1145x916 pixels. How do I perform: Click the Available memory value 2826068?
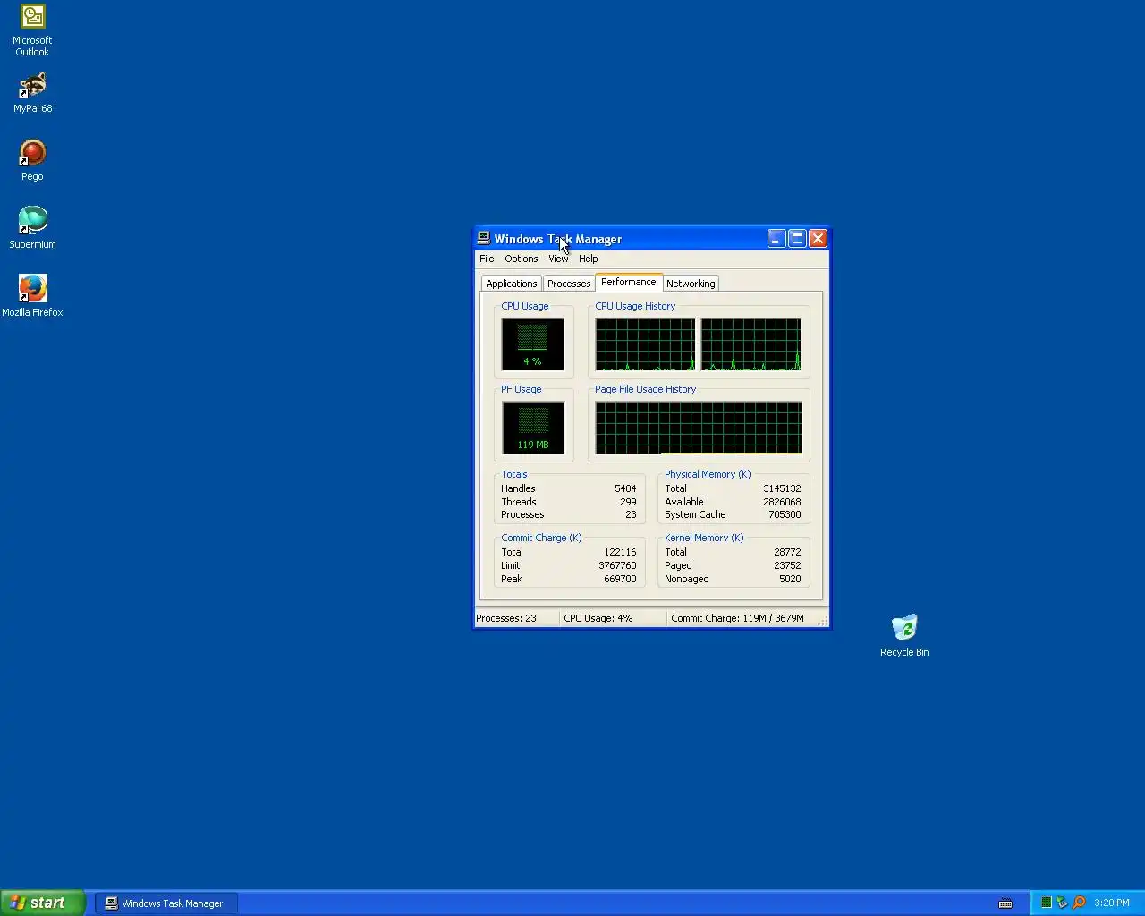pos(782,502)
